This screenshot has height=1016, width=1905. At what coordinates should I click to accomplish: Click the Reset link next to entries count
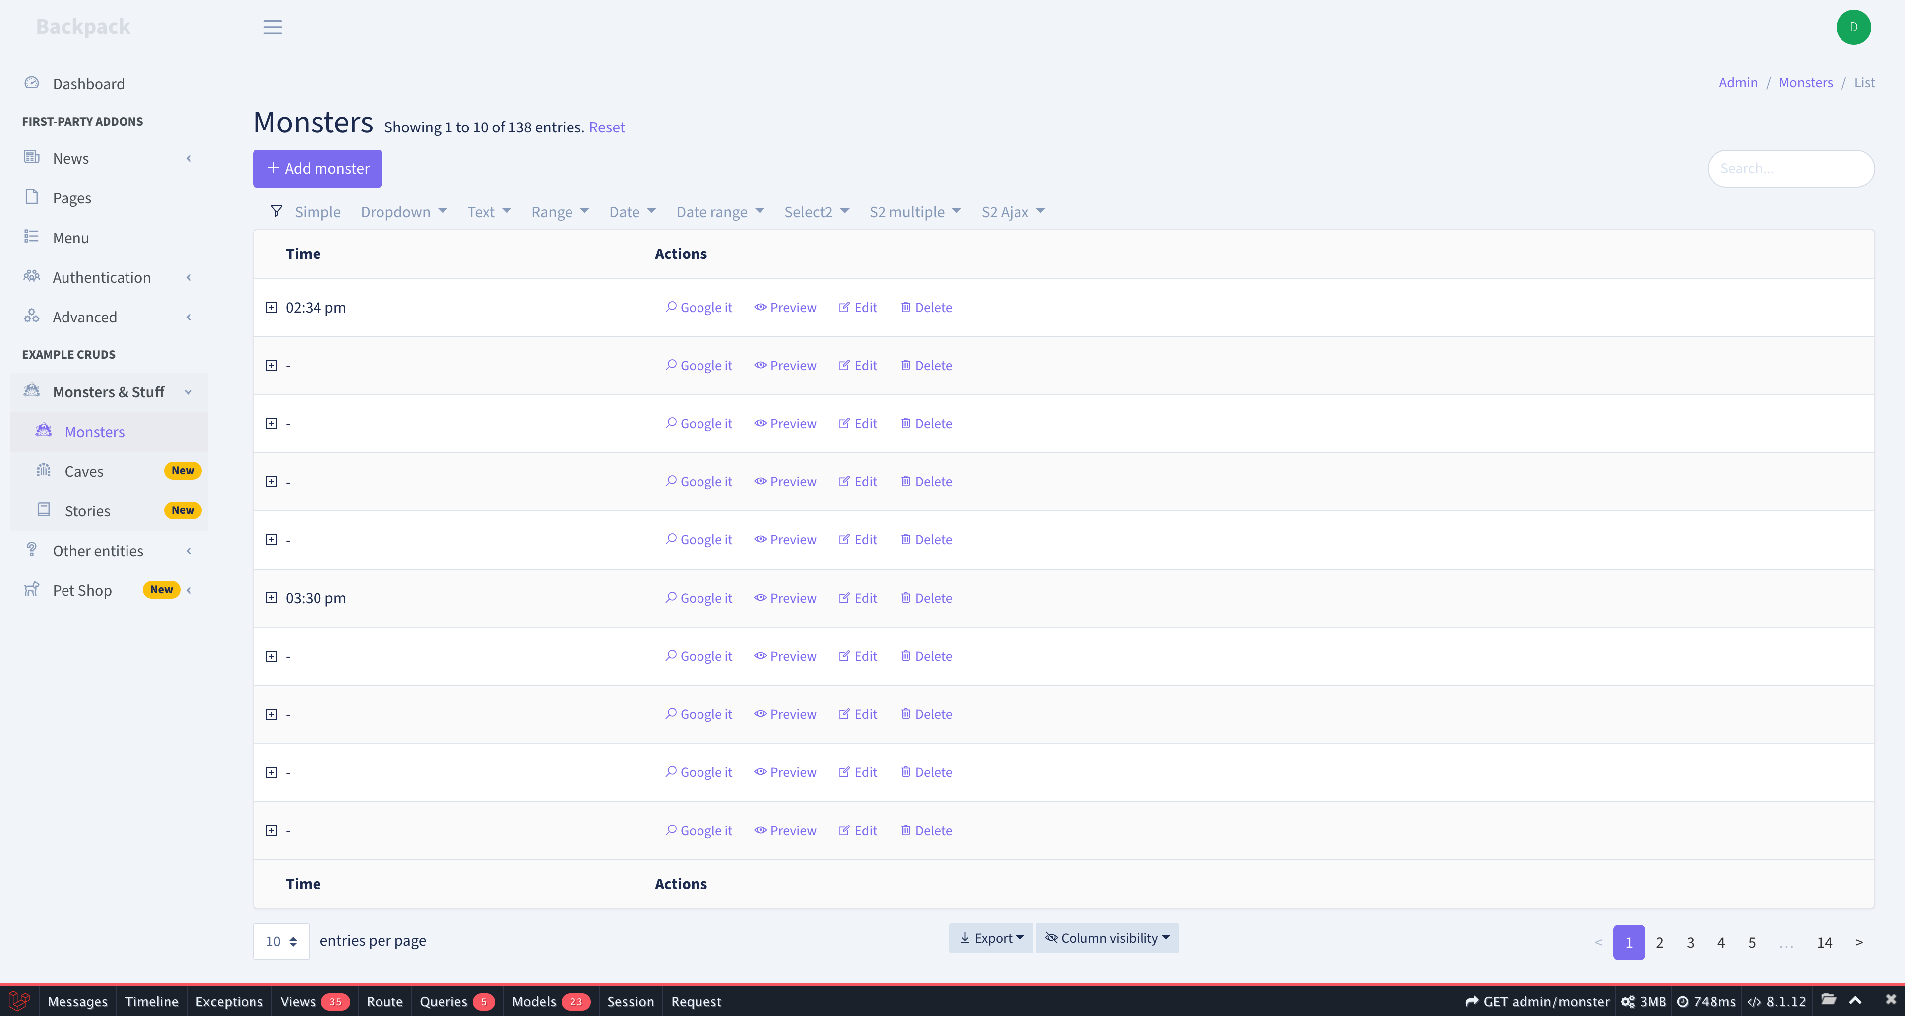point(606,127)
